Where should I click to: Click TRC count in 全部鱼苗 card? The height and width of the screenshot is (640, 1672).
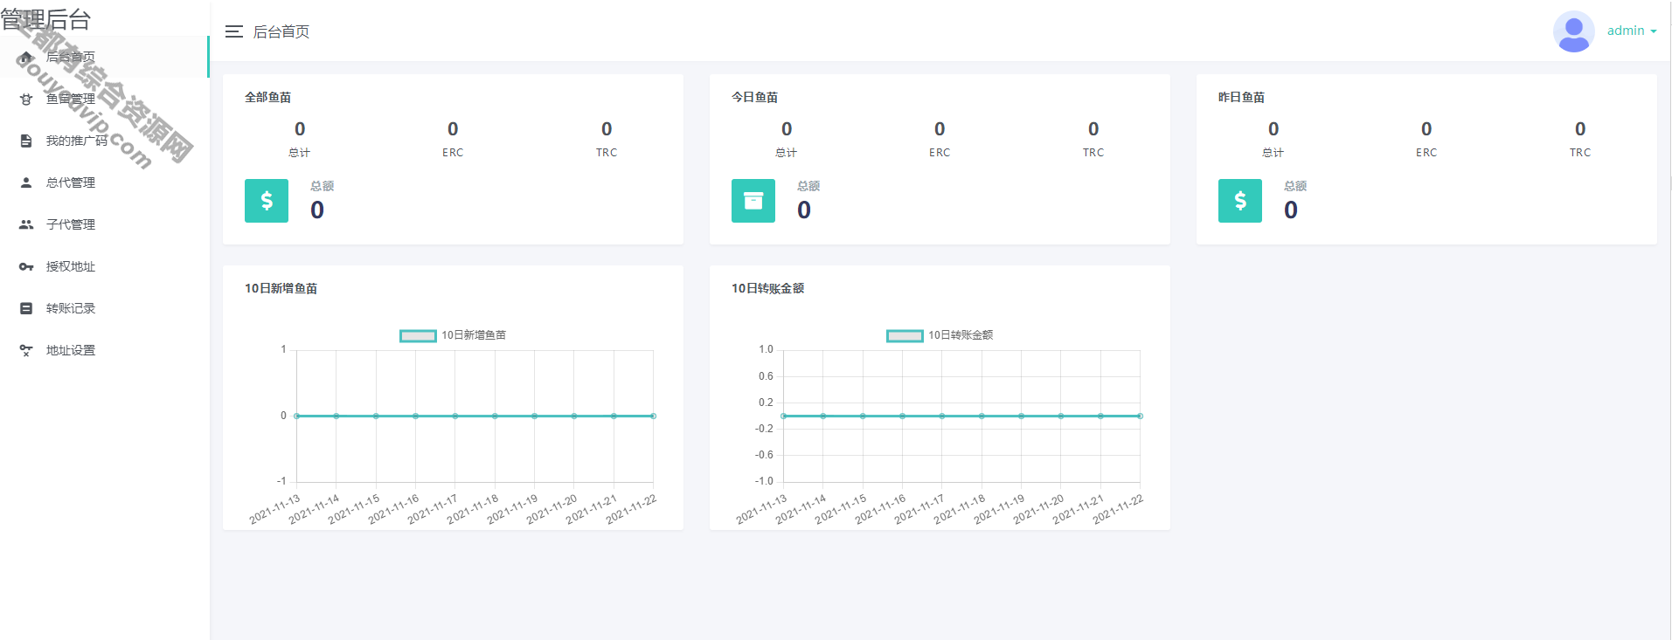pos(607,129)
